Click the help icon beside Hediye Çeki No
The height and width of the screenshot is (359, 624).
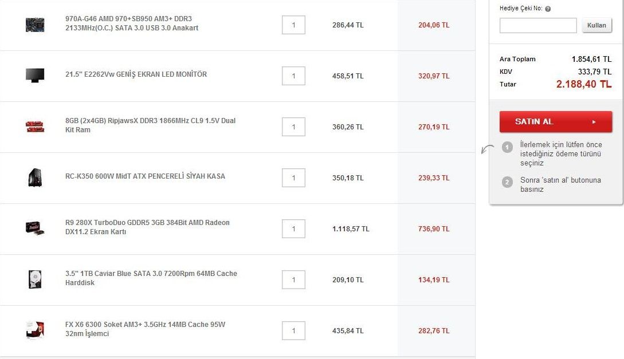tap(548, 9)
